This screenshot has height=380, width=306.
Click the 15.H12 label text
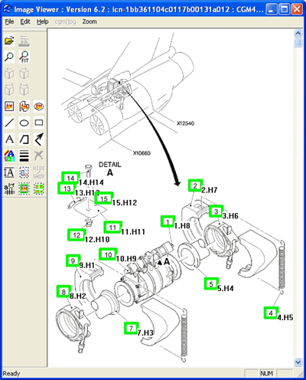click(x=125, y=203)
